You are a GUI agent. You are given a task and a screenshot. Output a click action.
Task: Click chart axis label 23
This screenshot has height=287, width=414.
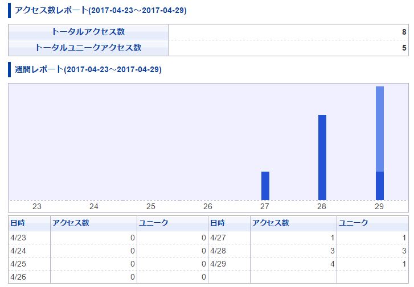click(x=36, y=206)
